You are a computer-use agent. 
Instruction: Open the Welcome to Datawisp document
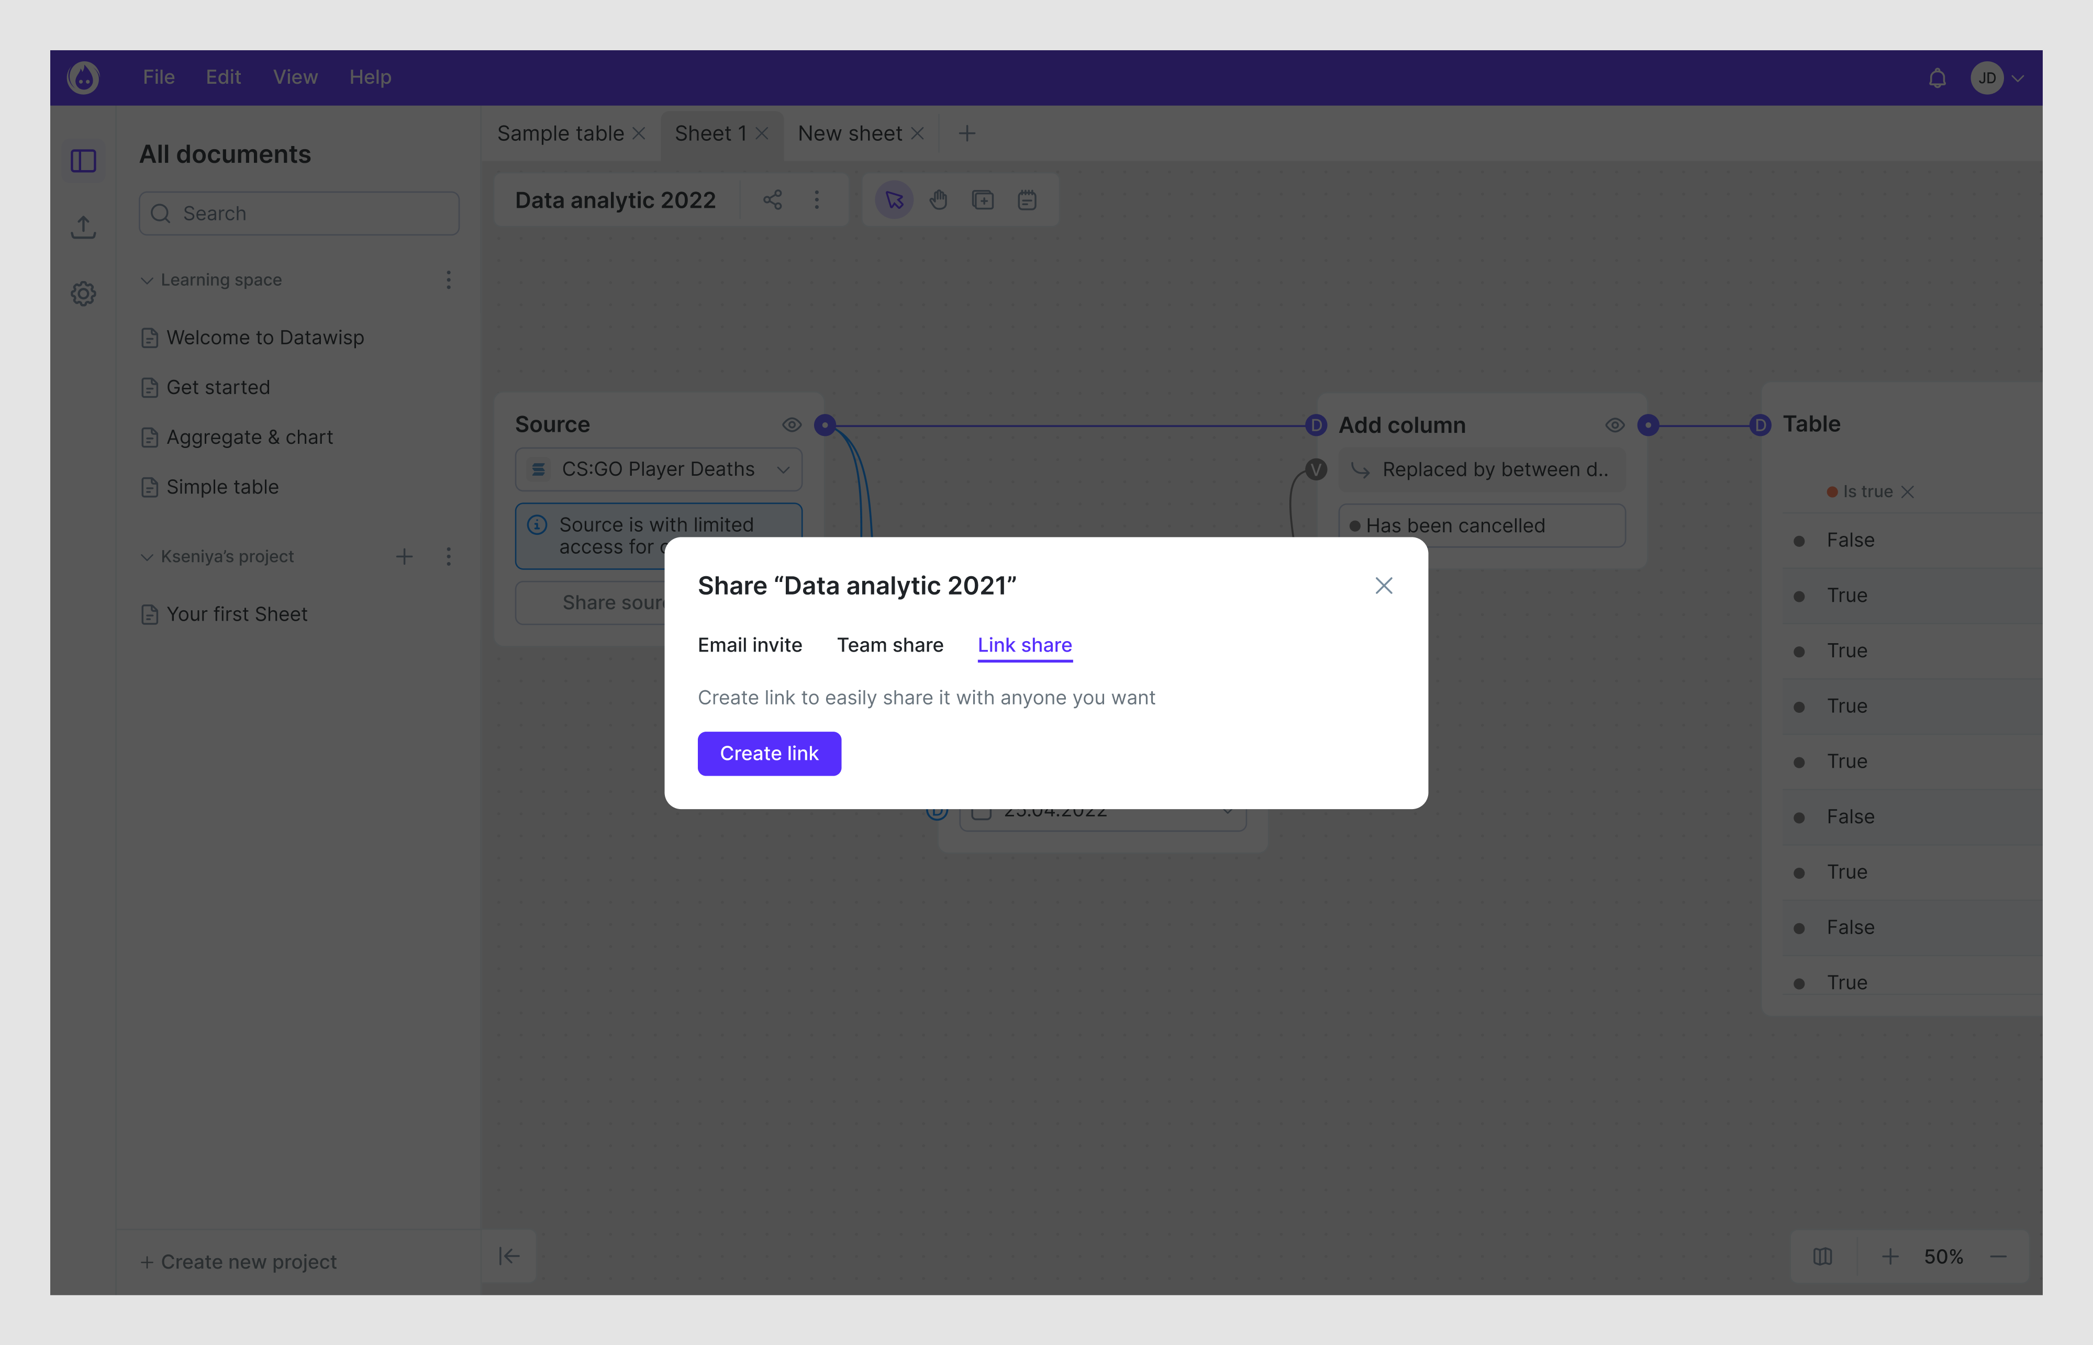(252, 338)
